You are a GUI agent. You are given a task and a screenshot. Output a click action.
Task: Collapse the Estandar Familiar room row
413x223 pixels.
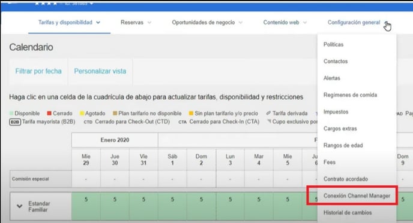point(19,206)
